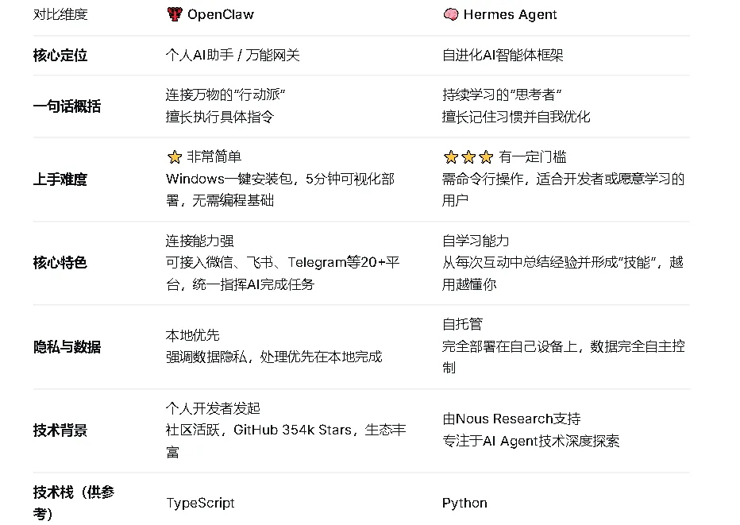
Task: Select the 上手难度 row label
Action: [60, 180]
